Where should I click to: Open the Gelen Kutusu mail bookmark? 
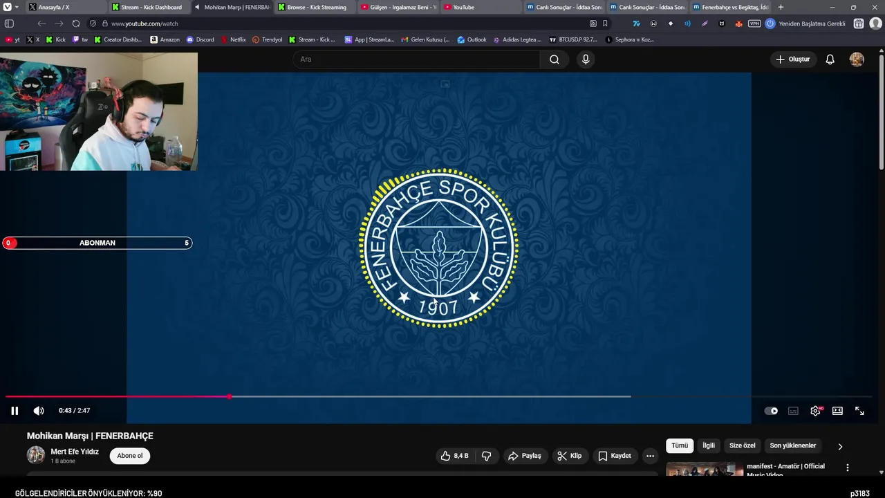426,39
